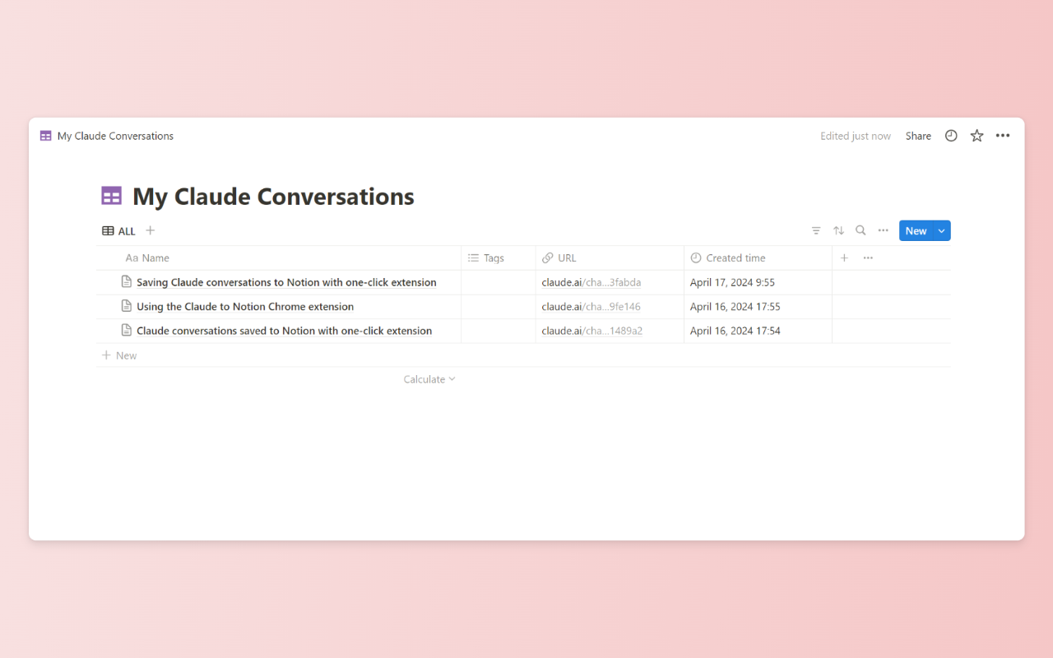Click the April 16, 2024 17:55 cell
Viewport: 1053px width, 658px height.
tap(758, 307)
